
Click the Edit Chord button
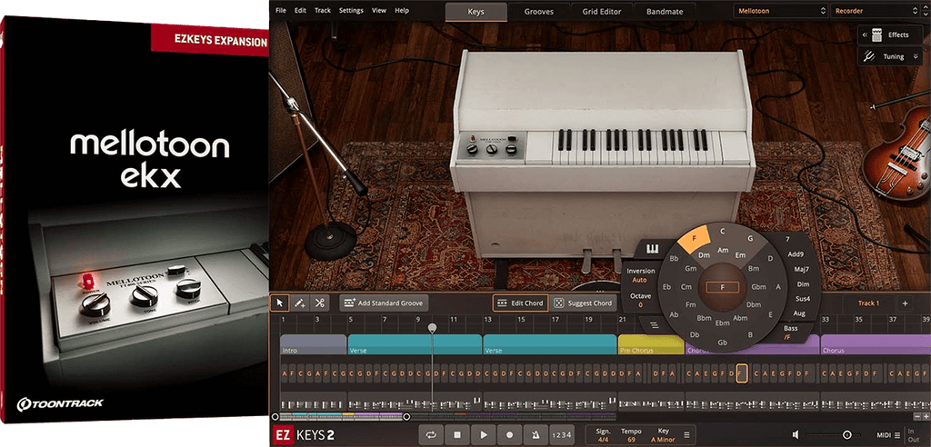click(x=520, y=303)
